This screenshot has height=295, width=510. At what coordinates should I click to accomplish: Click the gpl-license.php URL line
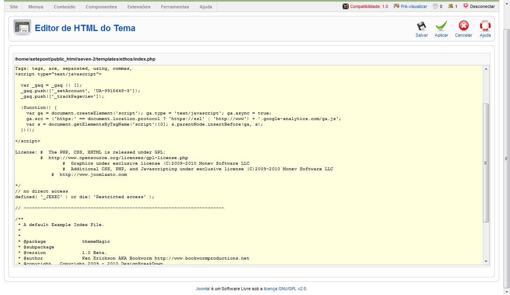coord(114,157)
